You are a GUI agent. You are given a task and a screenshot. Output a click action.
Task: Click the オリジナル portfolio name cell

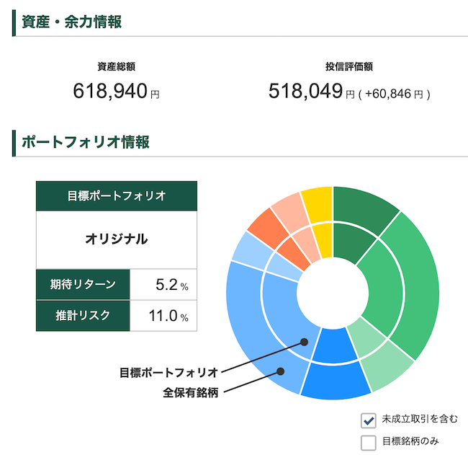click(117, 239)
